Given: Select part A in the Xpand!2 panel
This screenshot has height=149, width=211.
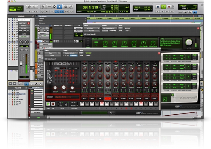Looking at the screenshot, I should 88,39.
